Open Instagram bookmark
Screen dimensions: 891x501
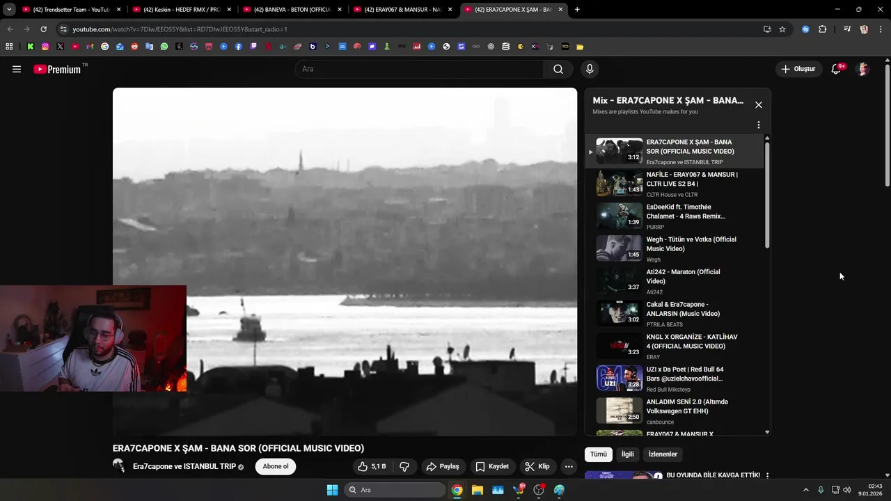pyautogui.click(x=45, y=47)
